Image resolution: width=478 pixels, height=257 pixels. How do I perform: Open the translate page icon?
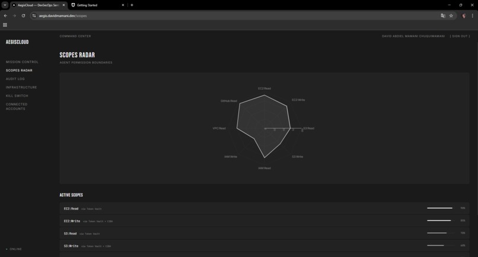[x=443, y=15]
